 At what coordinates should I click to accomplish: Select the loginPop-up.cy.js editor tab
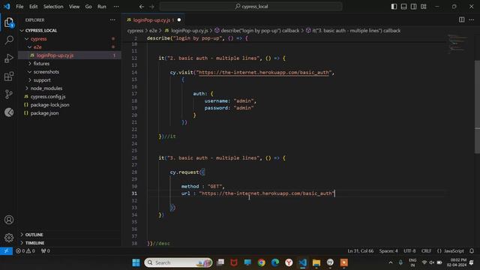pos(153,20)
